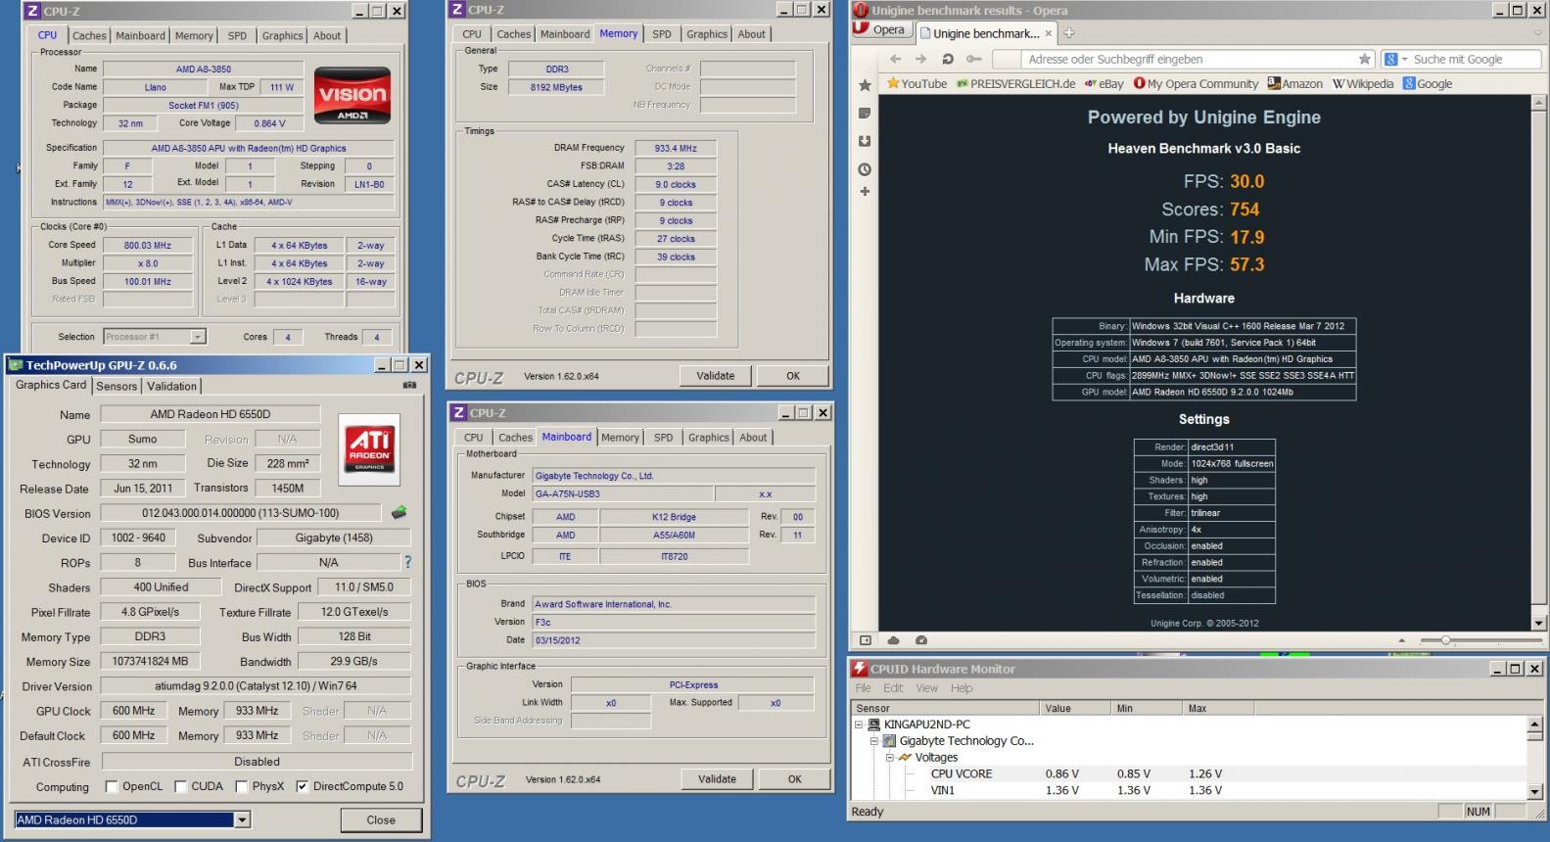Open Caches tab in Mainboard CPU-Z window
The height and width of the screenshot is (842, 1550).
pos(515,438)
